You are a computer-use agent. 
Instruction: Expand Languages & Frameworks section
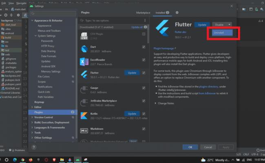[32, 128]
